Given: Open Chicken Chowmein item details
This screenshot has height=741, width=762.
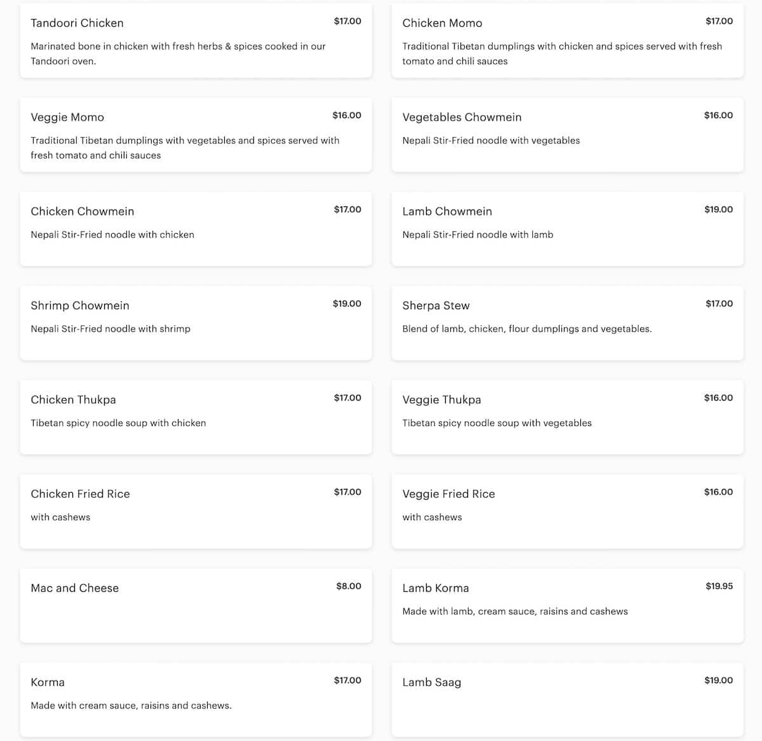Looking at the screenshot, I should tap(83, 211).
